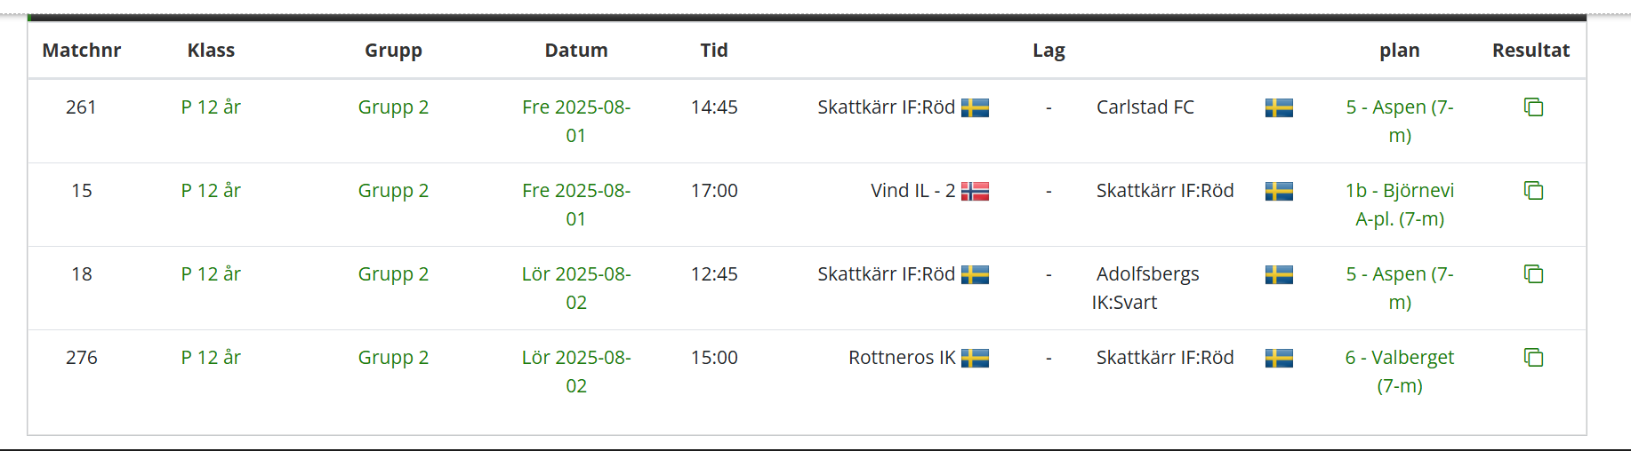Click the Resultat column header
Screen dimensions: 1631x451
1531,51
